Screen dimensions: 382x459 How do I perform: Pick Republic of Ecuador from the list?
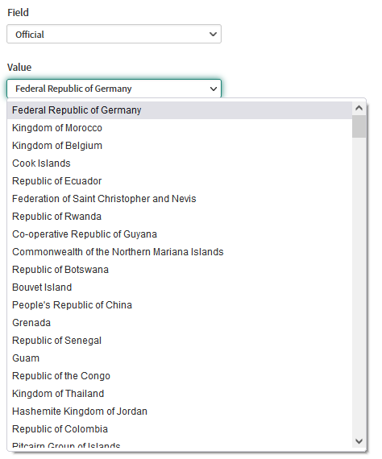(x=180, y=181)
